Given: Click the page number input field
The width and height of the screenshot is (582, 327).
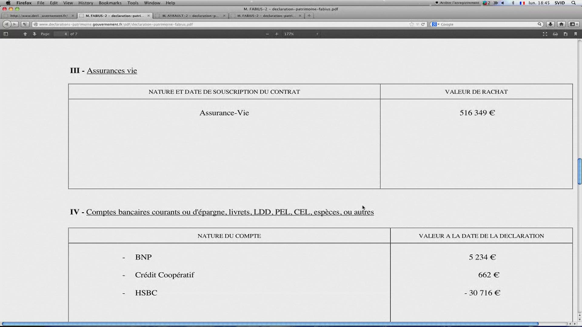Looking at the screenshot, I should (x=61, y=34).
